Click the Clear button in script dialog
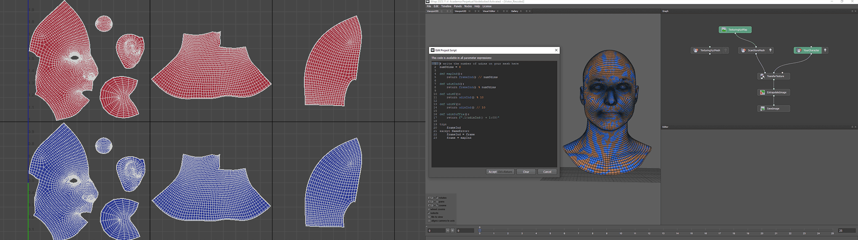This screenshot has width=858, height=240. pyautogui.click(x=526, y=172)
